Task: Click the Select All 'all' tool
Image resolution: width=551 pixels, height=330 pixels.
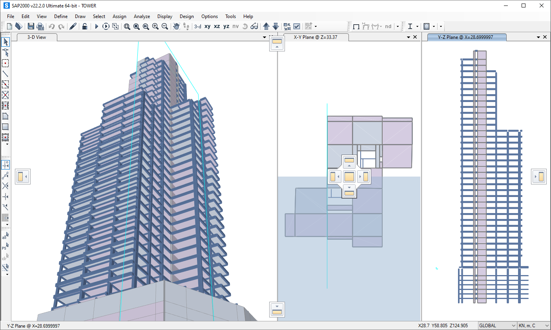Action: 5,236
